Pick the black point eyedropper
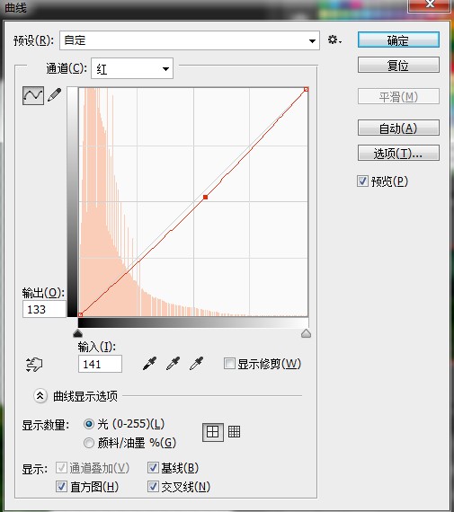454x512 pixels. (x=150, y=363)
